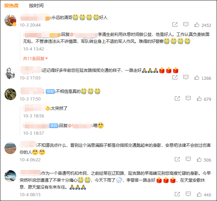This screenshot has width=217, height=201.
Task: Sort comments 按时间
Action: click(x=36, y=6)
